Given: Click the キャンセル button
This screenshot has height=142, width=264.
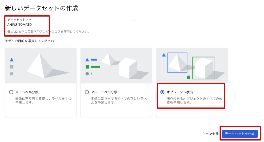Looking at the screenshot, I should (211, 134).
